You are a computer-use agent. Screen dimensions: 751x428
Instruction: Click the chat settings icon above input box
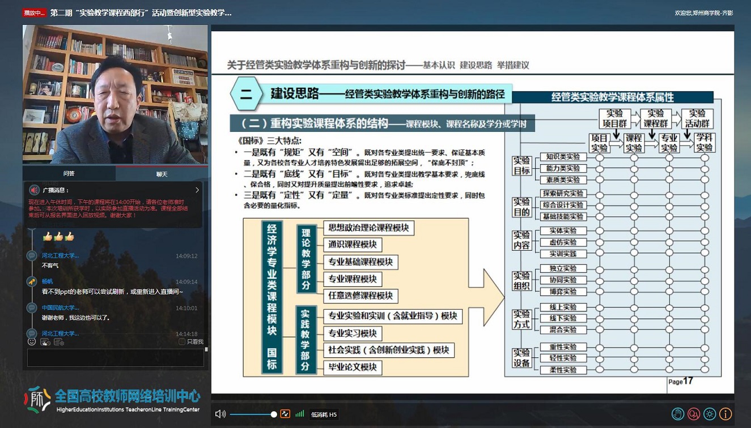click(x=59, y=341)
